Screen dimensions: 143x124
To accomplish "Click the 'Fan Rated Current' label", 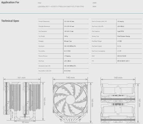I will (x=97, y=46).
